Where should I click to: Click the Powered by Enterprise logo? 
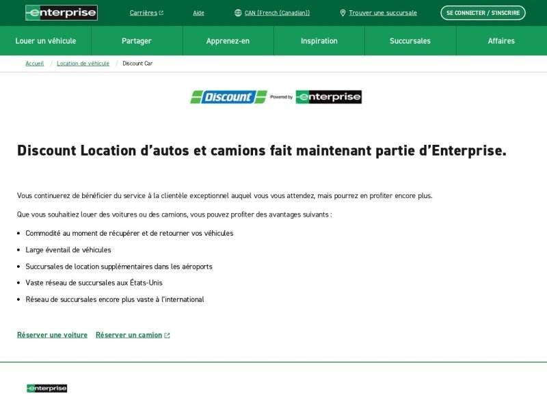(x=329, y=97)
